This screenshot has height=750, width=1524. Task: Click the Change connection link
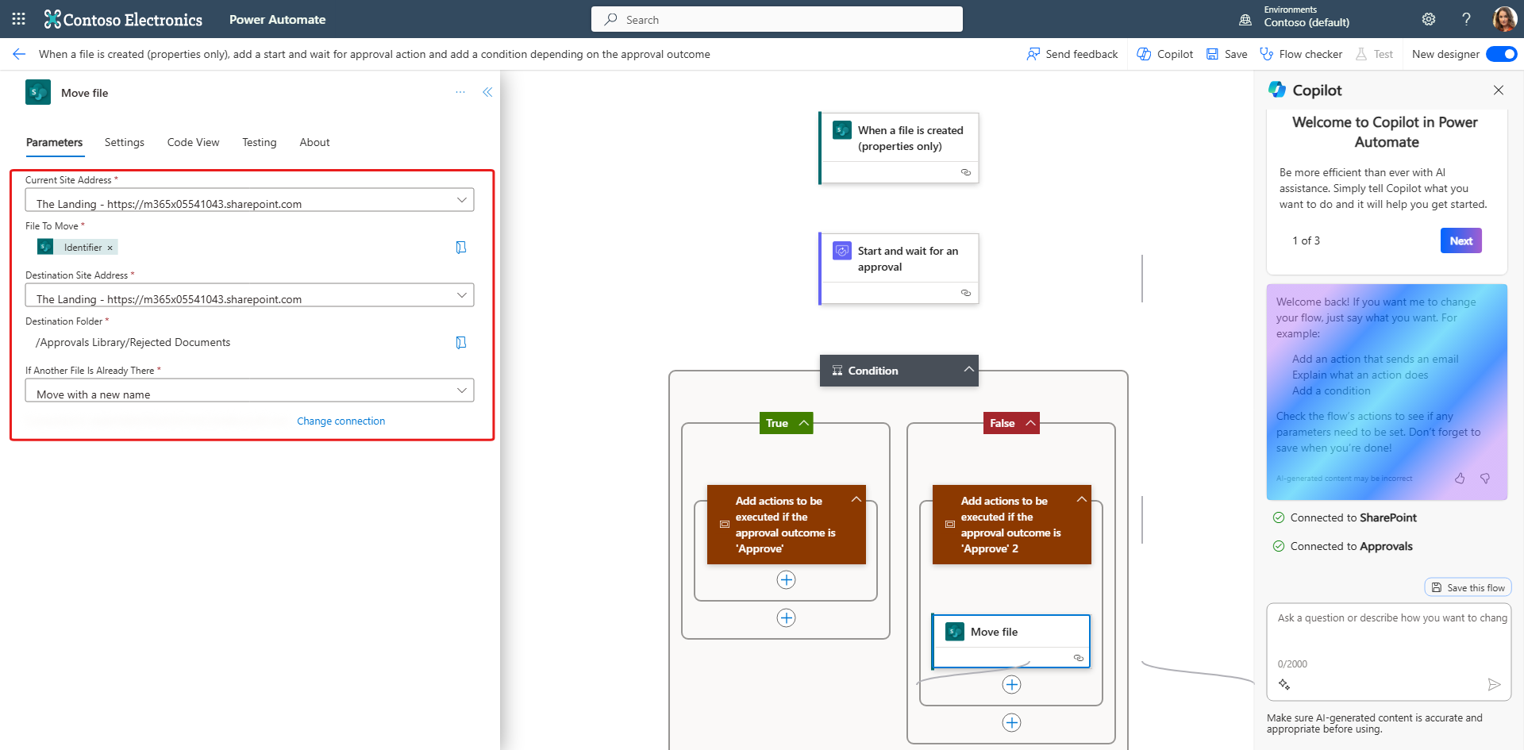click(341, 421)
